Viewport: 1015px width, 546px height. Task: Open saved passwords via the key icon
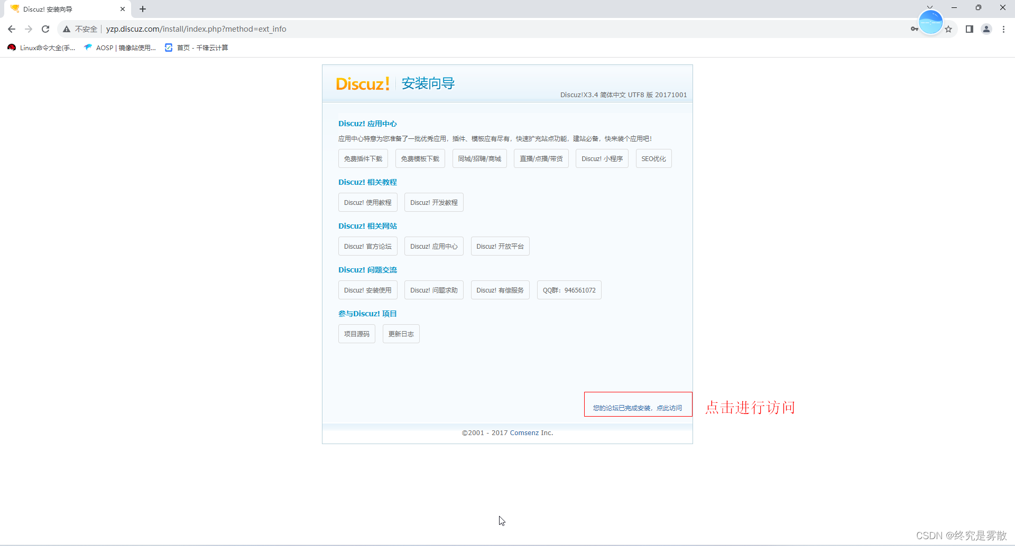914,29
